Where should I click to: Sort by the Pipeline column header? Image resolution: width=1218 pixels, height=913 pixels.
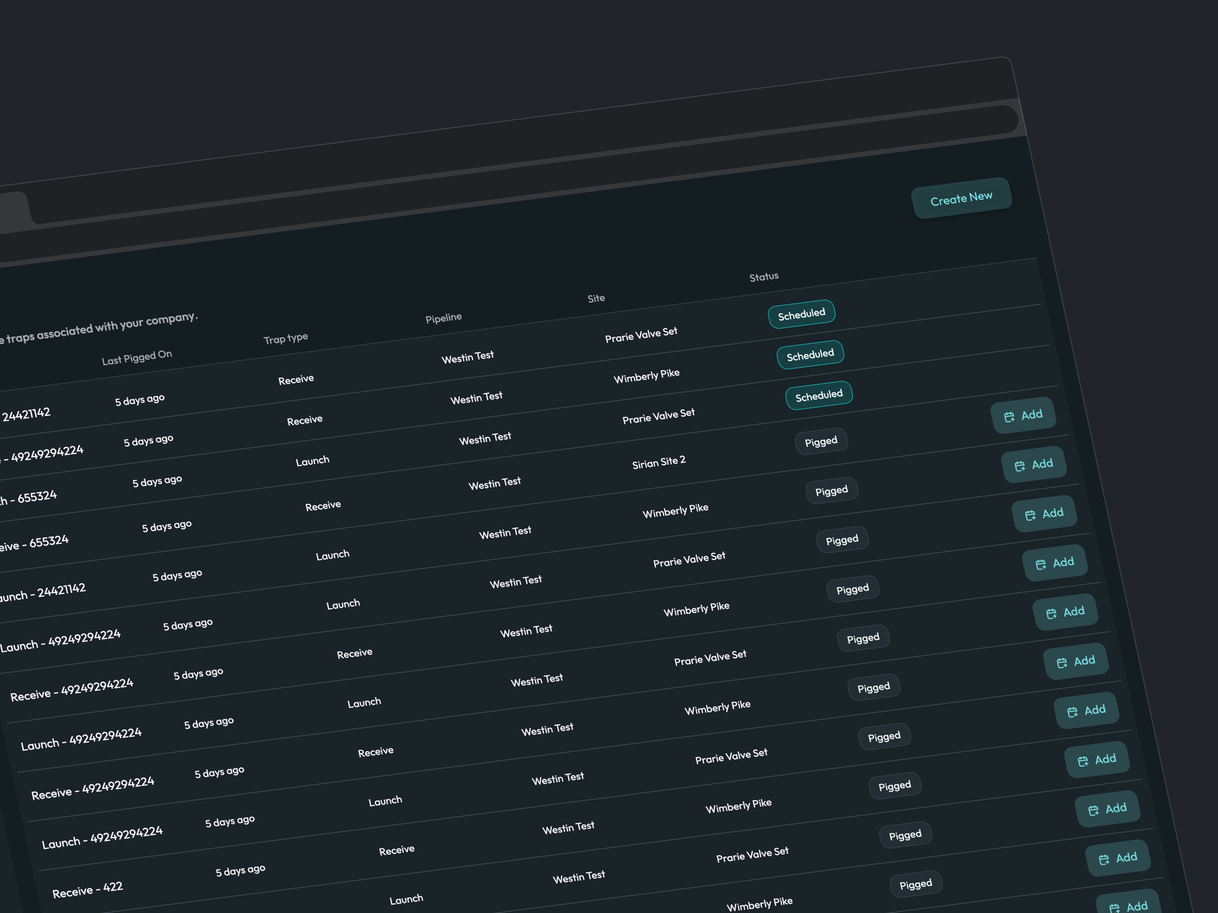(444, 318)
